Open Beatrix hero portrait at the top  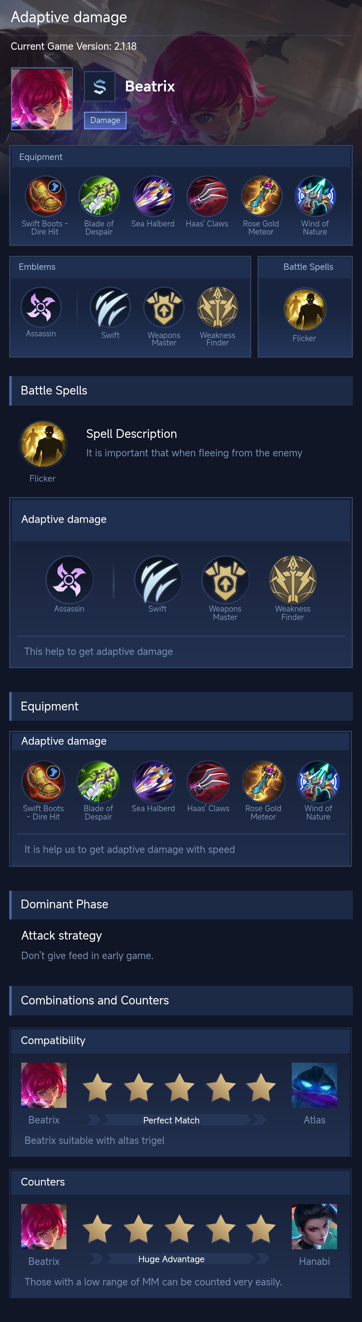click(x=42, y=98)
